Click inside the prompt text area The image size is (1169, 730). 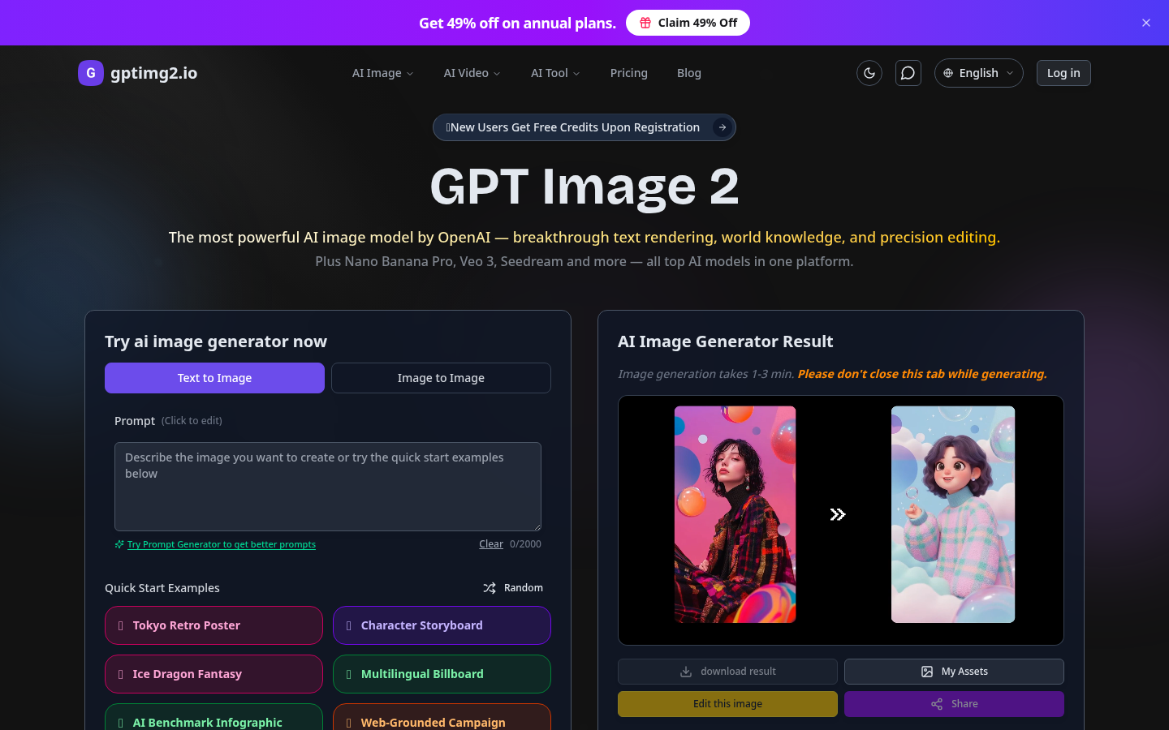tap(327, 486)
